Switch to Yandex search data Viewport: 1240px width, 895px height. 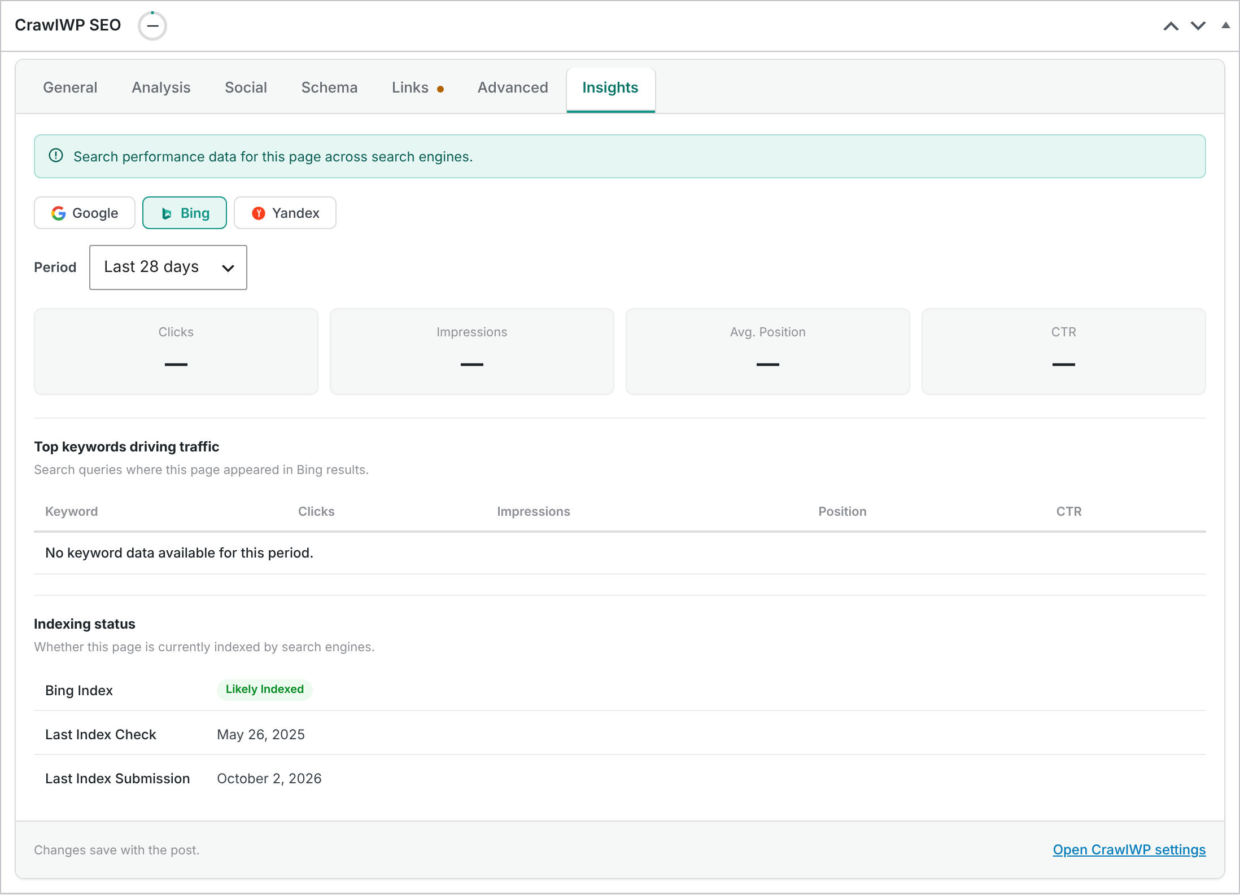[x=285, y=213]
